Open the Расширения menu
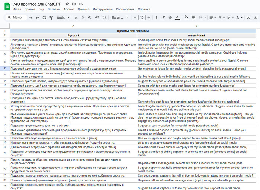 125,9
